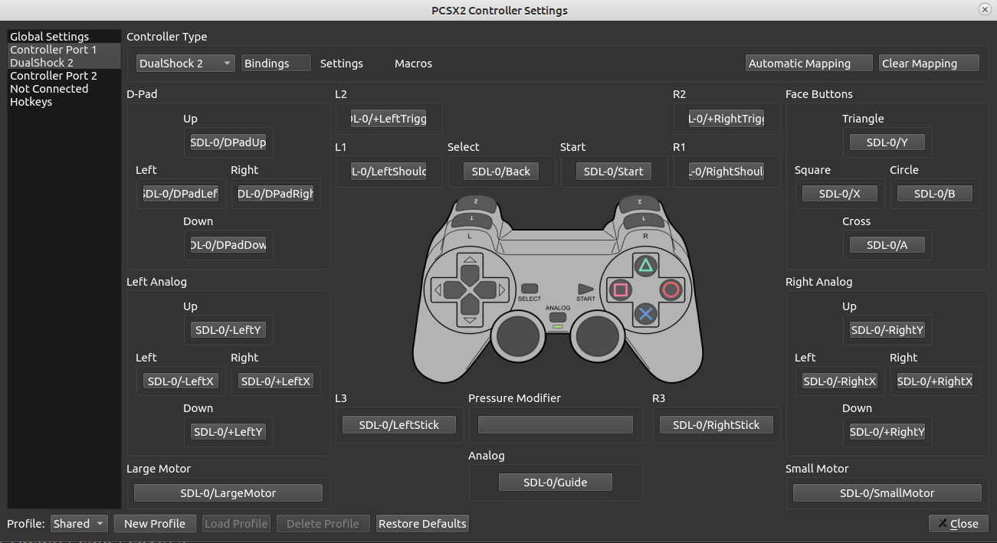Switch to the Macros tab
This screenshot has height=543, width=997.
click(x=413, y=64)
